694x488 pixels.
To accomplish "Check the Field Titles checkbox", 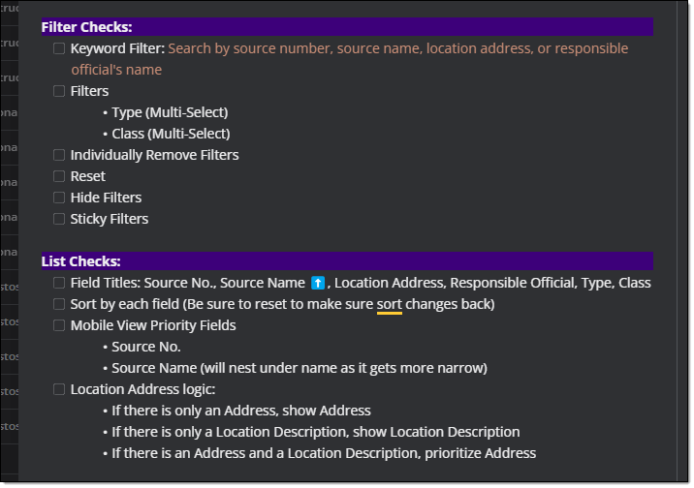I will coord(59,283).
